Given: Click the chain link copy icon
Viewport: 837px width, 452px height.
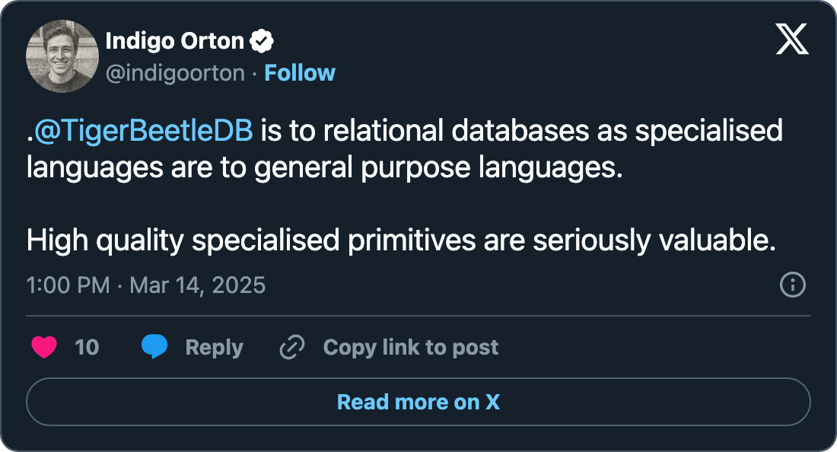Looking at the screenshot, I should click(292, 348).
